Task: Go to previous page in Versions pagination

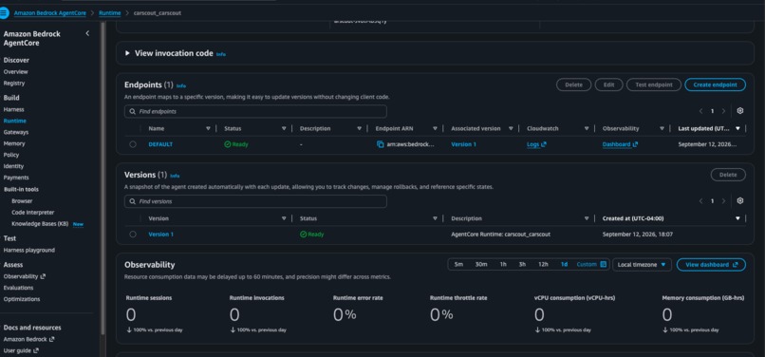Action: [701, 200]
